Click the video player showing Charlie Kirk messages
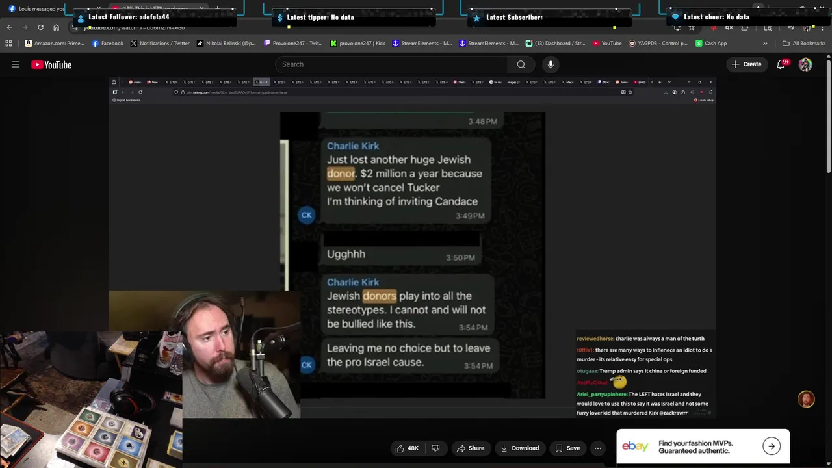Viewport: 832px width, 468px height. pos(412,247)
